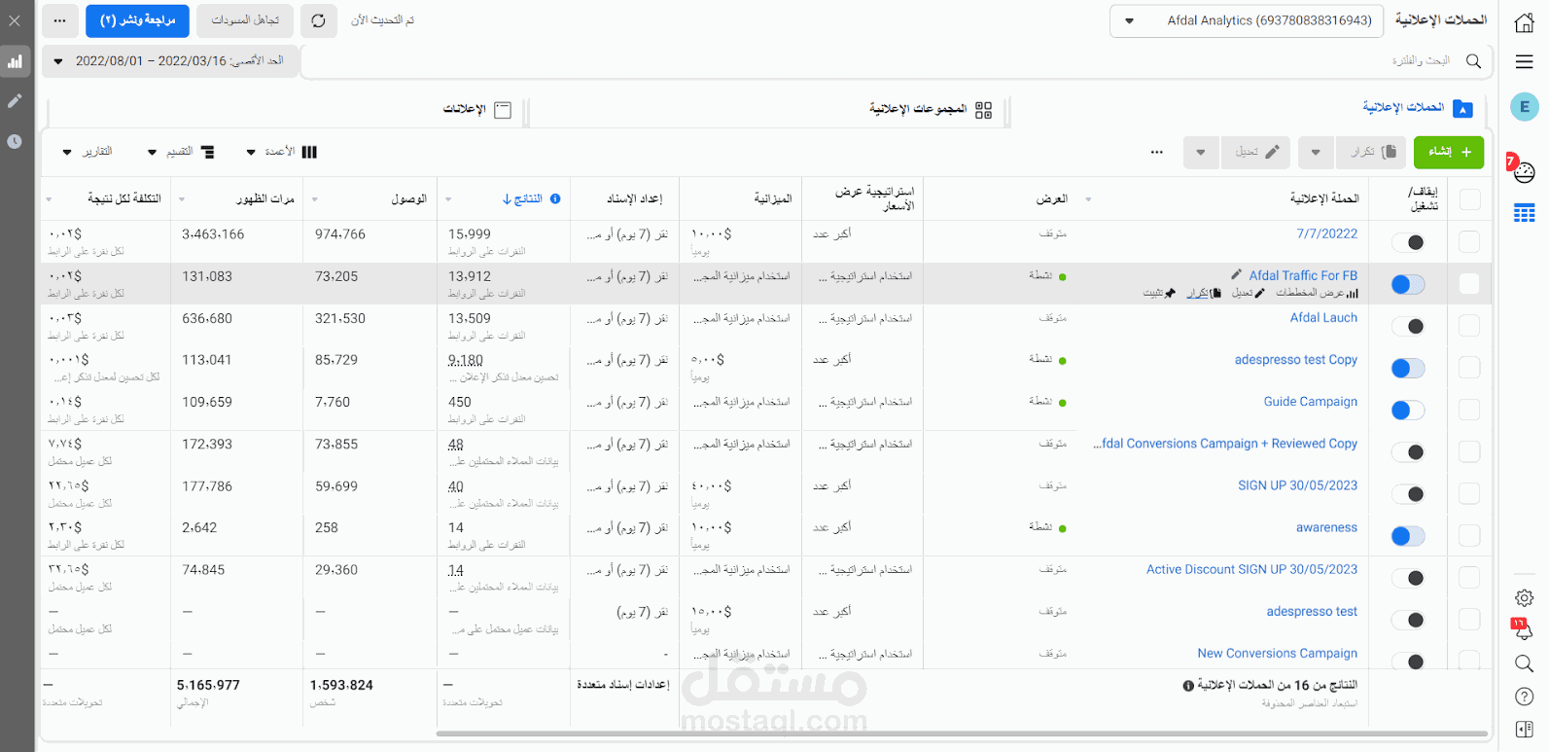Screen dimensions: 1549x752
Task: Open the date range dropdown 2022/08/01 – 2022/03/16
Action: 170,60
